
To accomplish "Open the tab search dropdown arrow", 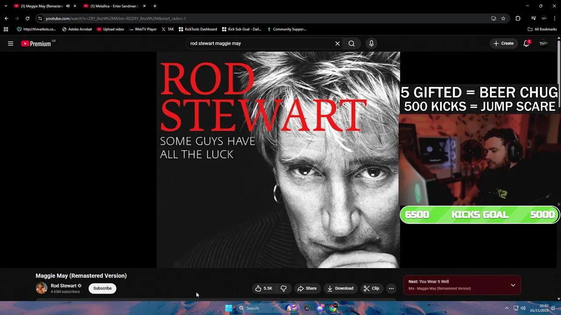I will point(6,6).
